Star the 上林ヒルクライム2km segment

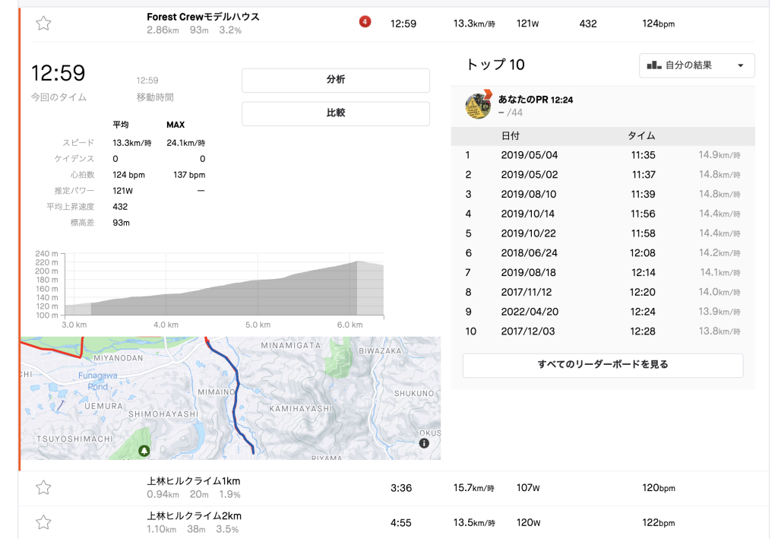43,522
